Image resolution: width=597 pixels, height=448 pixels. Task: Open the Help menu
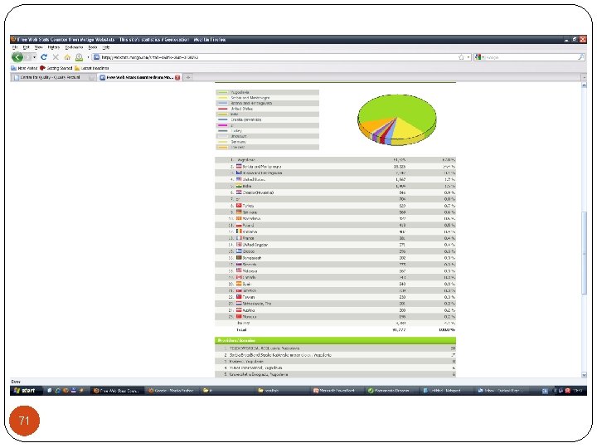[106, 47]
